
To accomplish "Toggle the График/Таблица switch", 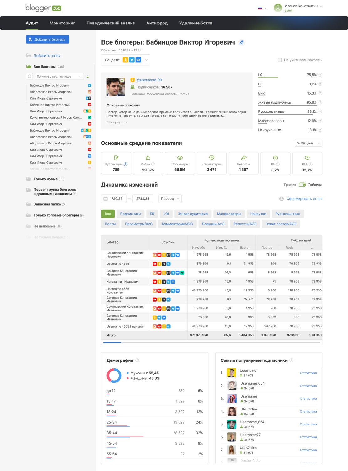I will [x=302, y=185].
